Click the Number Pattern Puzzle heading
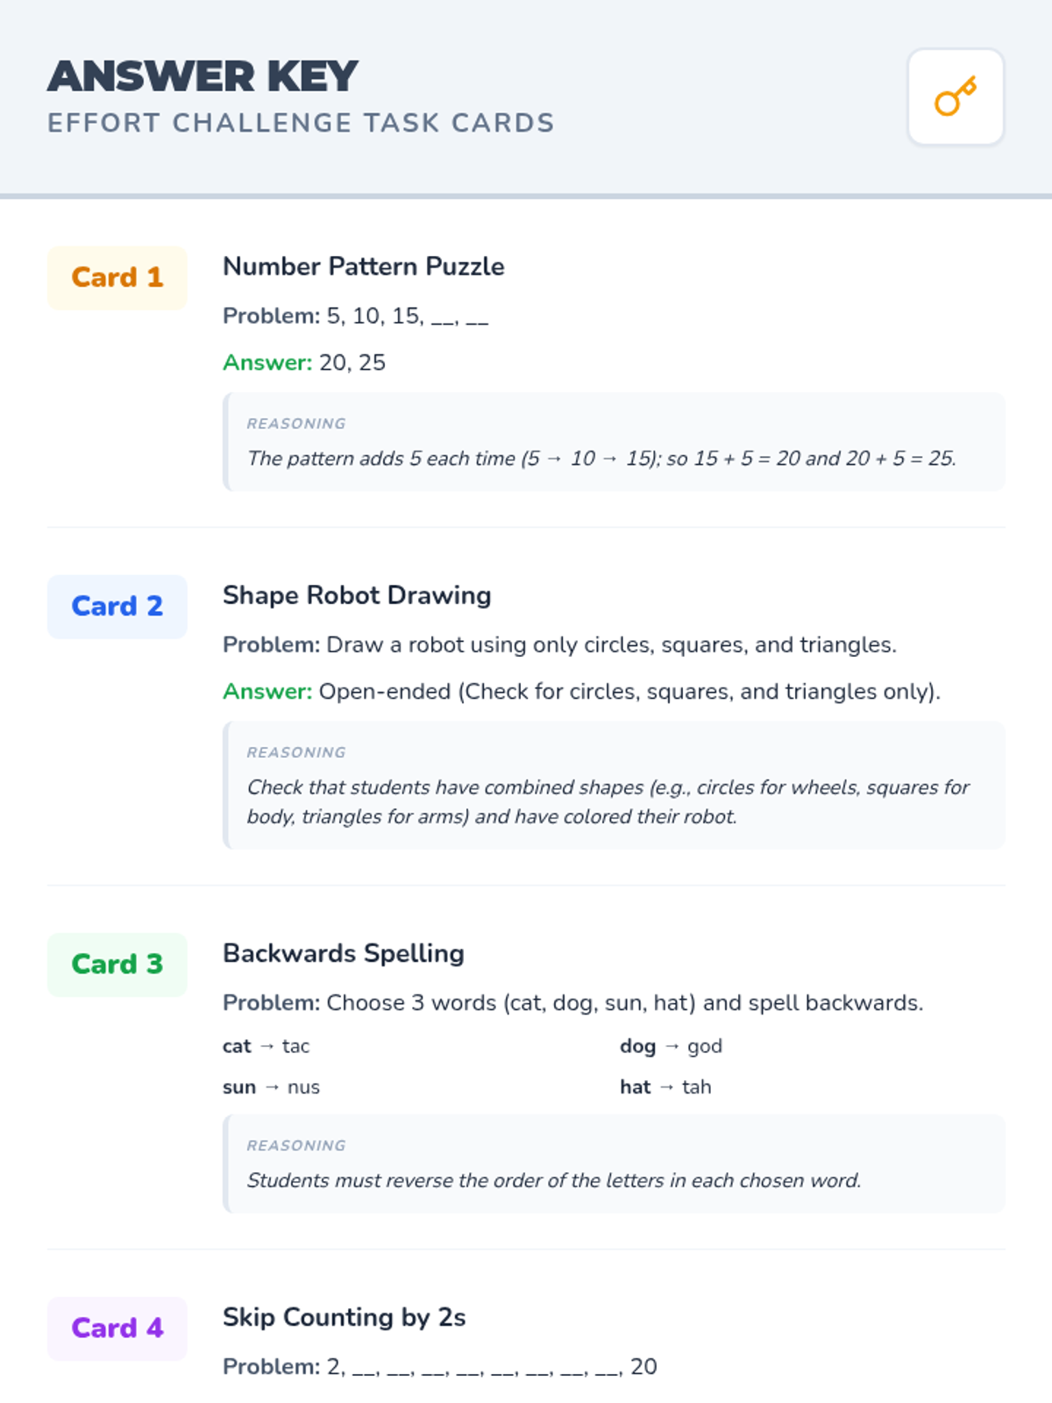Viewport: 1052px width, 1403px height. tap(364, 267)
